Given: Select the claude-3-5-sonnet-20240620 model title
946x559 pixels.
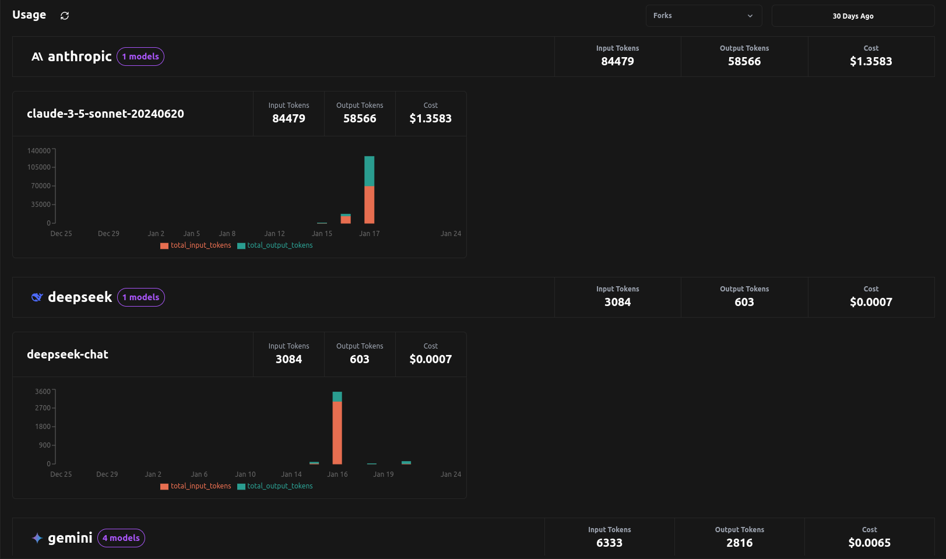Looking at the screenshot, I should click(x=105, y=114).
